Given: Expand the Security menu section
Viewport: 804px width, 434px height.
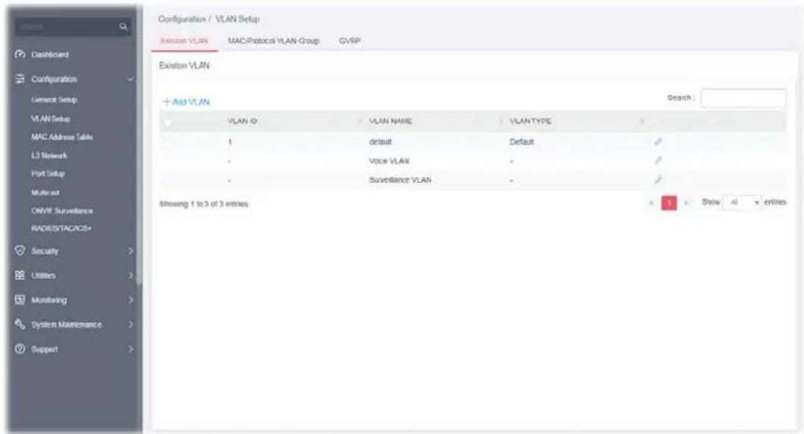Looking at the screenshot, I should pos(130,251).
